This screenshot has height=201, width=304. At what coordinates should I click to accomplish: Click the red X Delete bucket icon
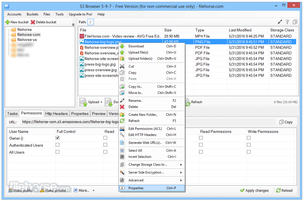coord(33,22)
